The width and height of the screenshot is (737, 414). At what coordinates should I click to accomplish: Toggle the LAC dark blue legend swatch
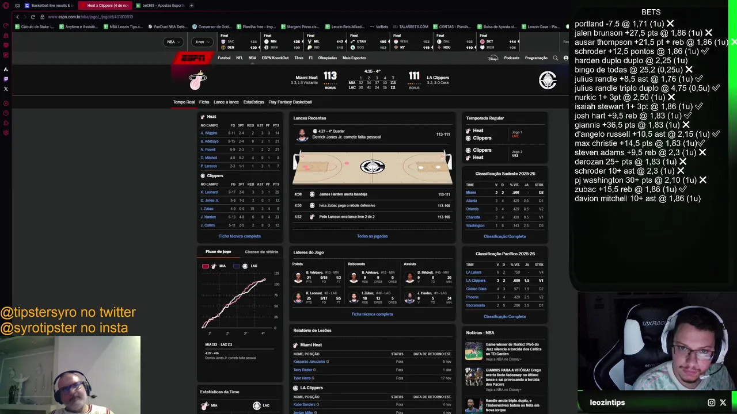pyautogui.click(x=237, y=266)
